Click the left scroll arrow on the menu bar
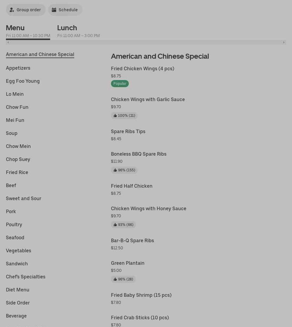Image resolution: width=292 pixels, height=327 pixels. pyautogui.click(x=8, y=42)
